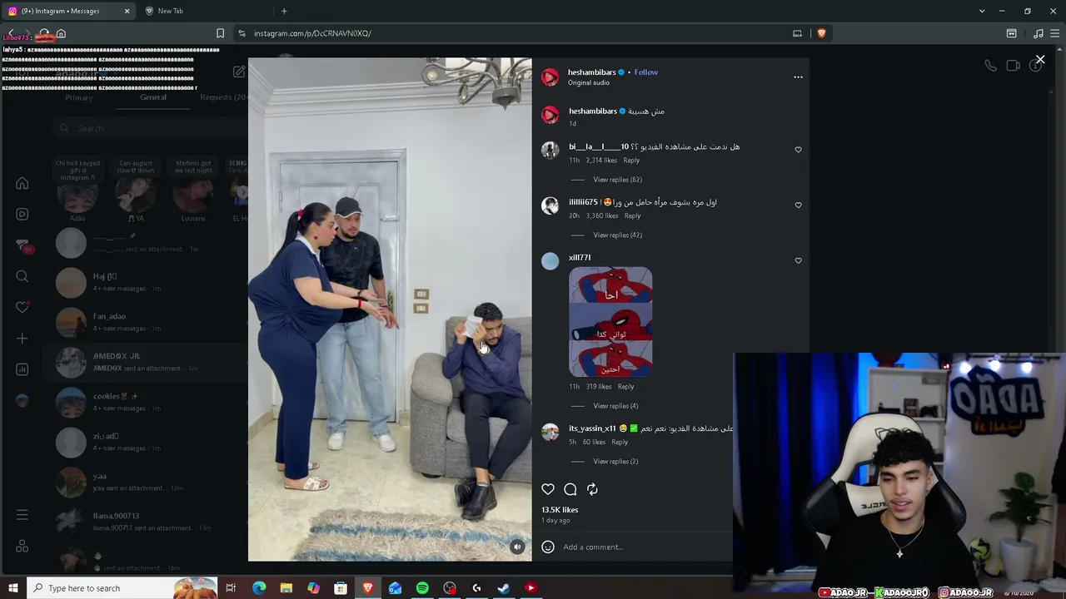Open heshambibars profile picture in header
1066x599 pixels.
click(x=550, y=77)
